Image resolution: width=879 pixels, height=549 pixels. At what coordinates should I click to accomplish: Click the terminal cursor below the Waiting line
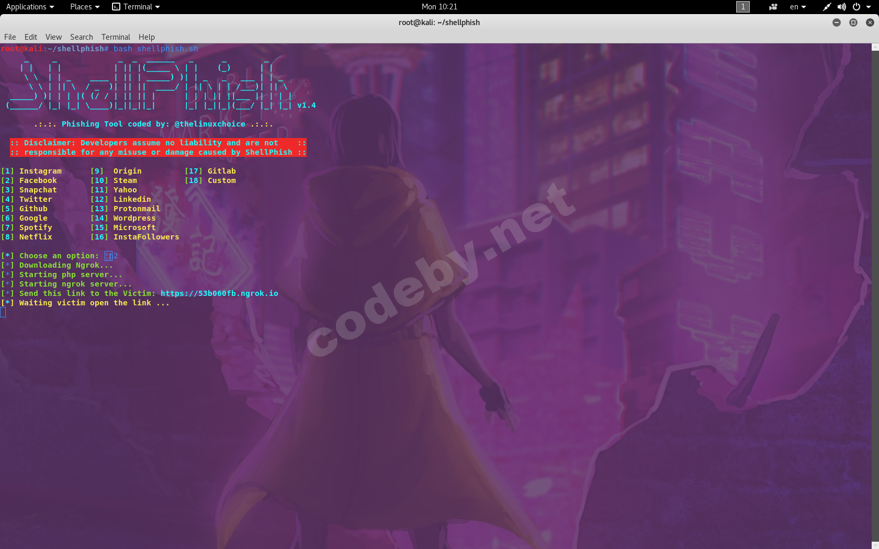click(x=3, y=312)
